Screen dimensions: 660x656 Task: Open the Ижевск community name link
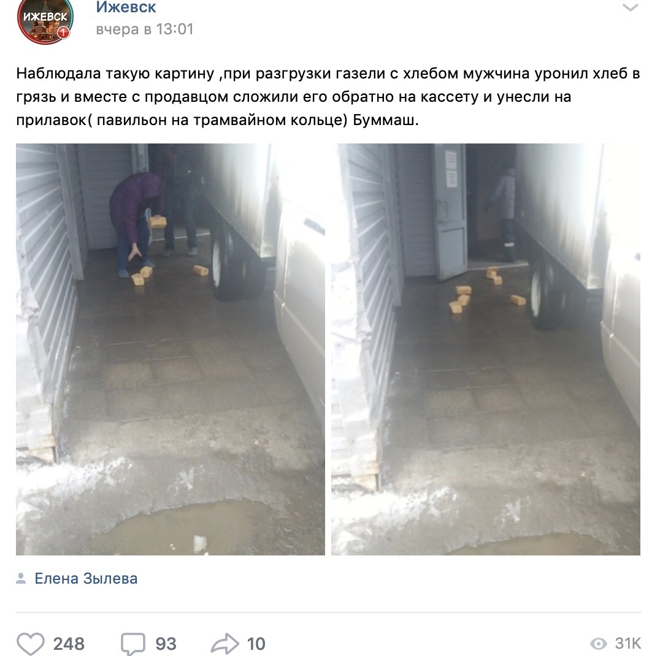click(x=126, y=7)
